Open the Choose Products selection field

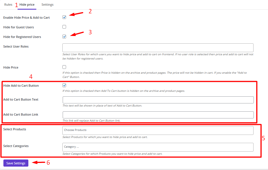click(x=158, y=130)
